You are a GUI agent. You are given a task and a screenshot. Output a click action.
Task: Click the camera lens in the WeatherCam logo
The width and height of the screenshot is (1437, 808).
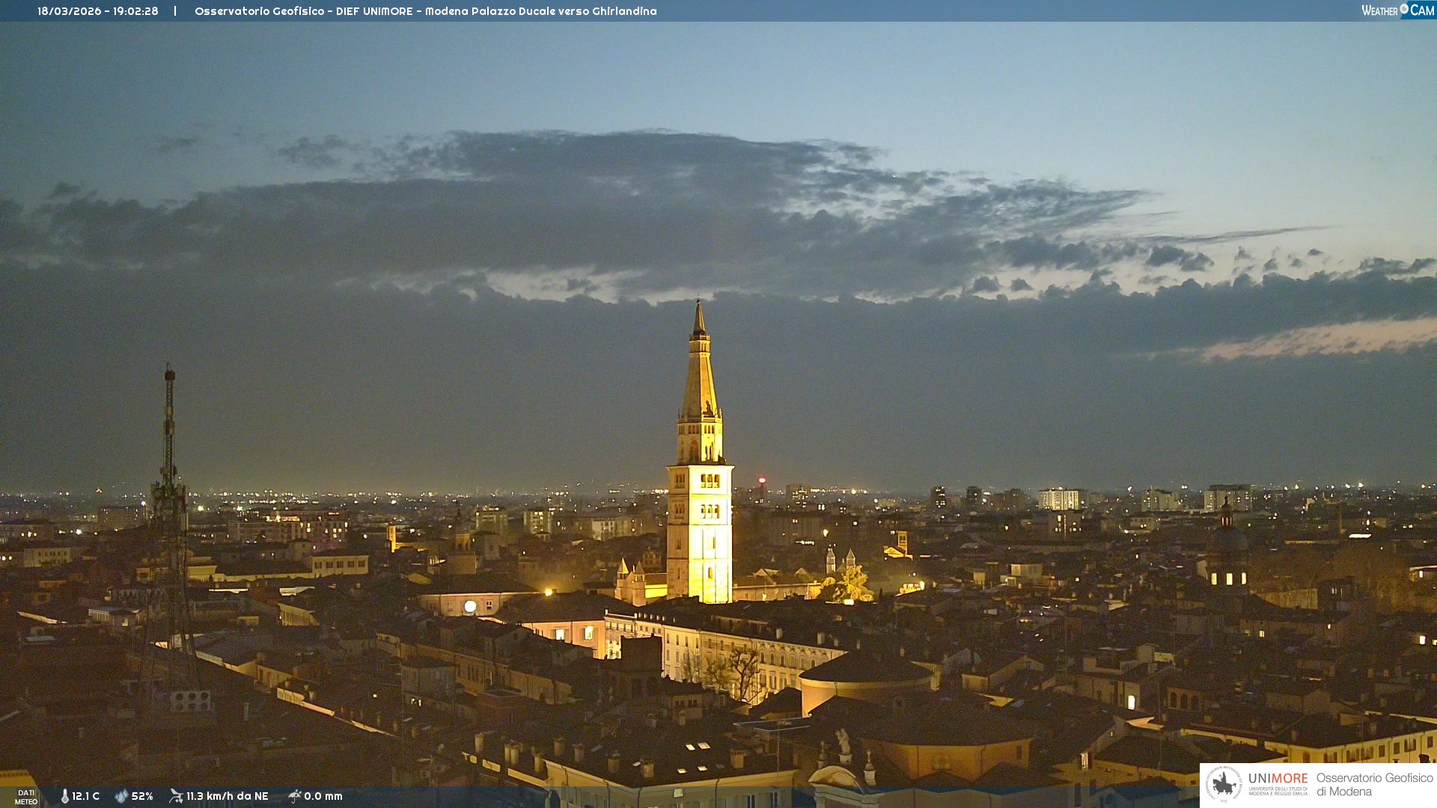pos(1404,8)
